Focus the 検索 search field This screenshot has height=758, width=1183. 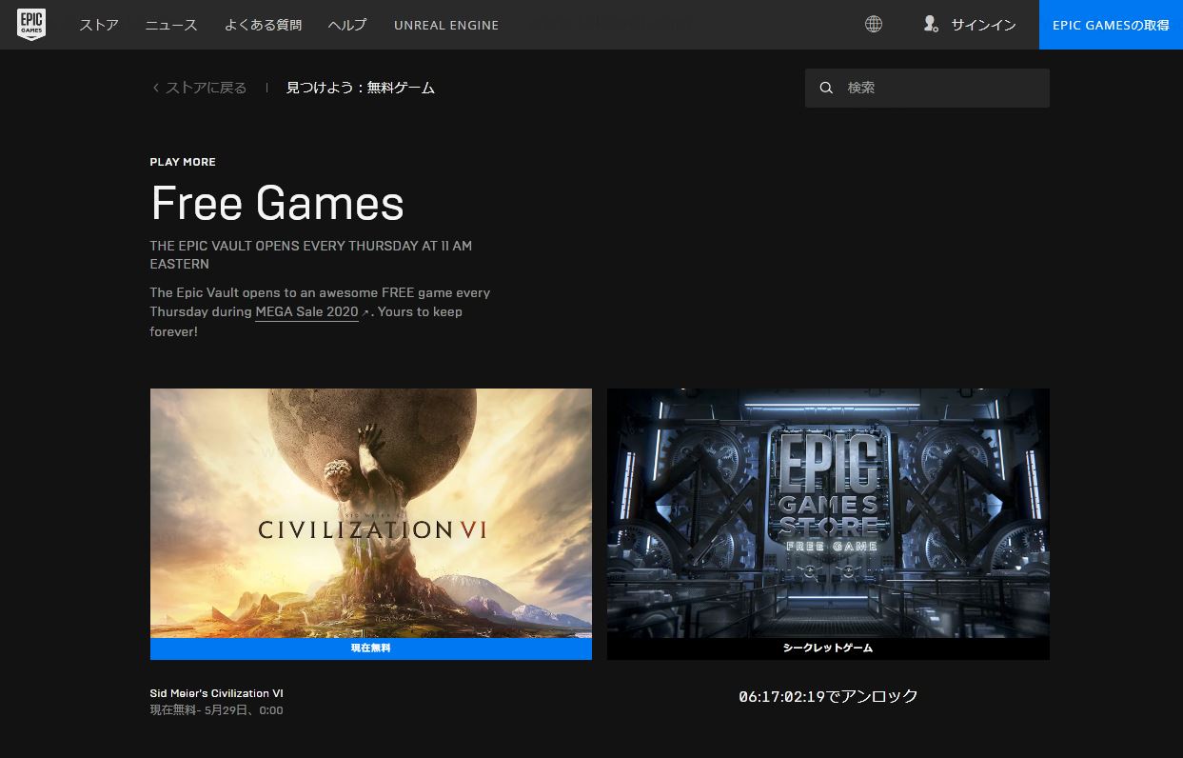tap(927, 88)
